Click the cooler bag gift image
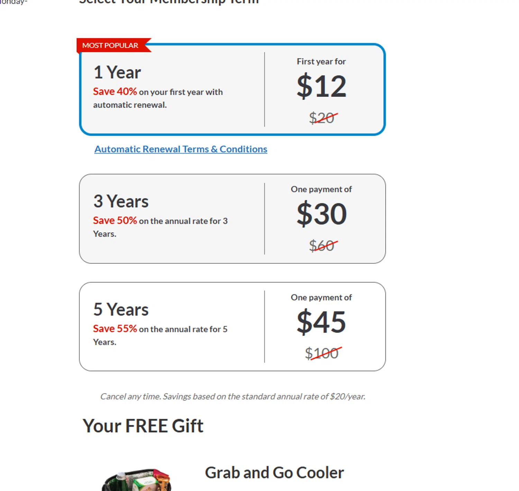Viewport: 519px width, 491px height. 137,480
